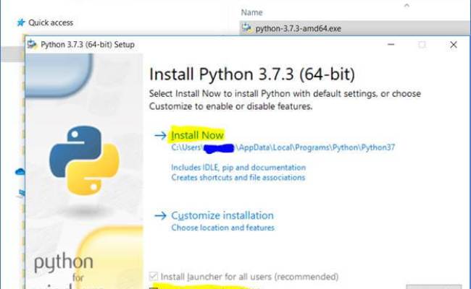The width and height of the screenshot is (471, 289).
Task: Click 'Choose location and features' text
Action: (x=223, y=228)
